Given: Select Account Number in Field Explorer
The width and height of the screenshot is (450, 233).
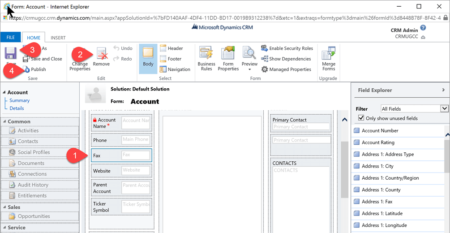Looking at the screenshot, I should click(x=398, y=130).
